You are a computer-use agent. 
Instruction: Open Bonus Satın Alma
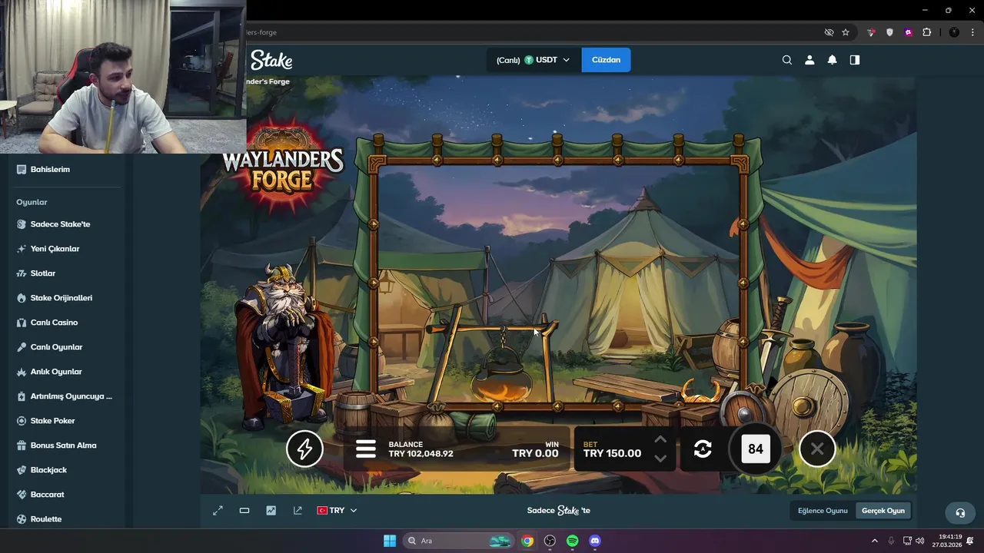pos(61,445)
